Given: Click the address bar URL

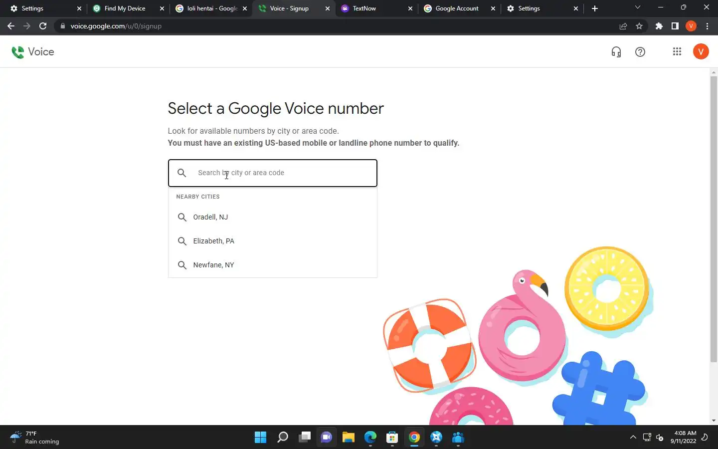Looking at the screenshot, I should [x=116, y=26].
